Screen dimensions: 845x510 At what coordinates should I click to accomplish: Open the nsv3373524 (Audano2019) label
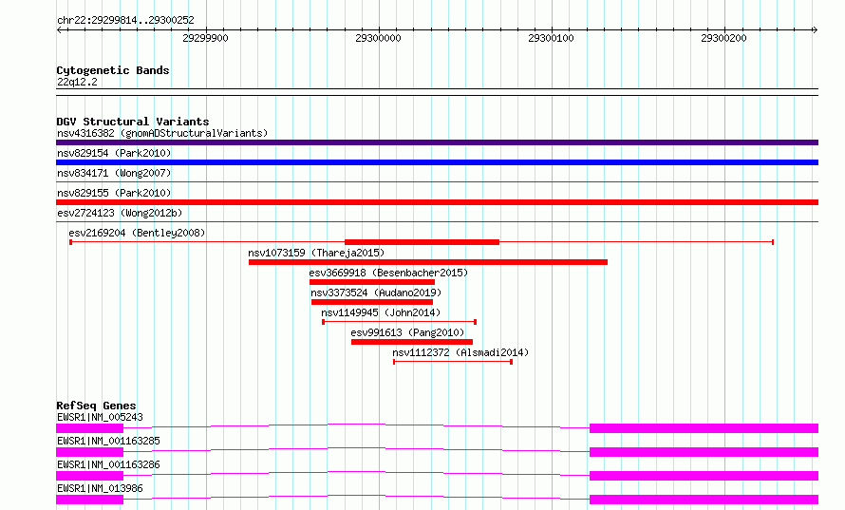coord(376,293)
